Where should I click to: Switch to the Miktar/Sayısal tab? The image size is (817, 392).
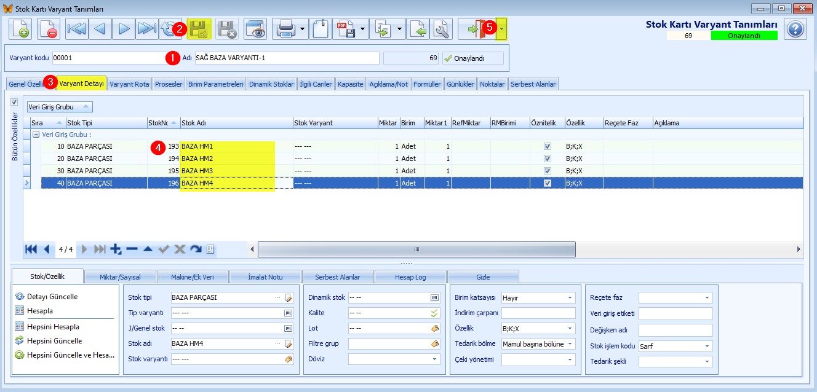click(x=120, y=277)
